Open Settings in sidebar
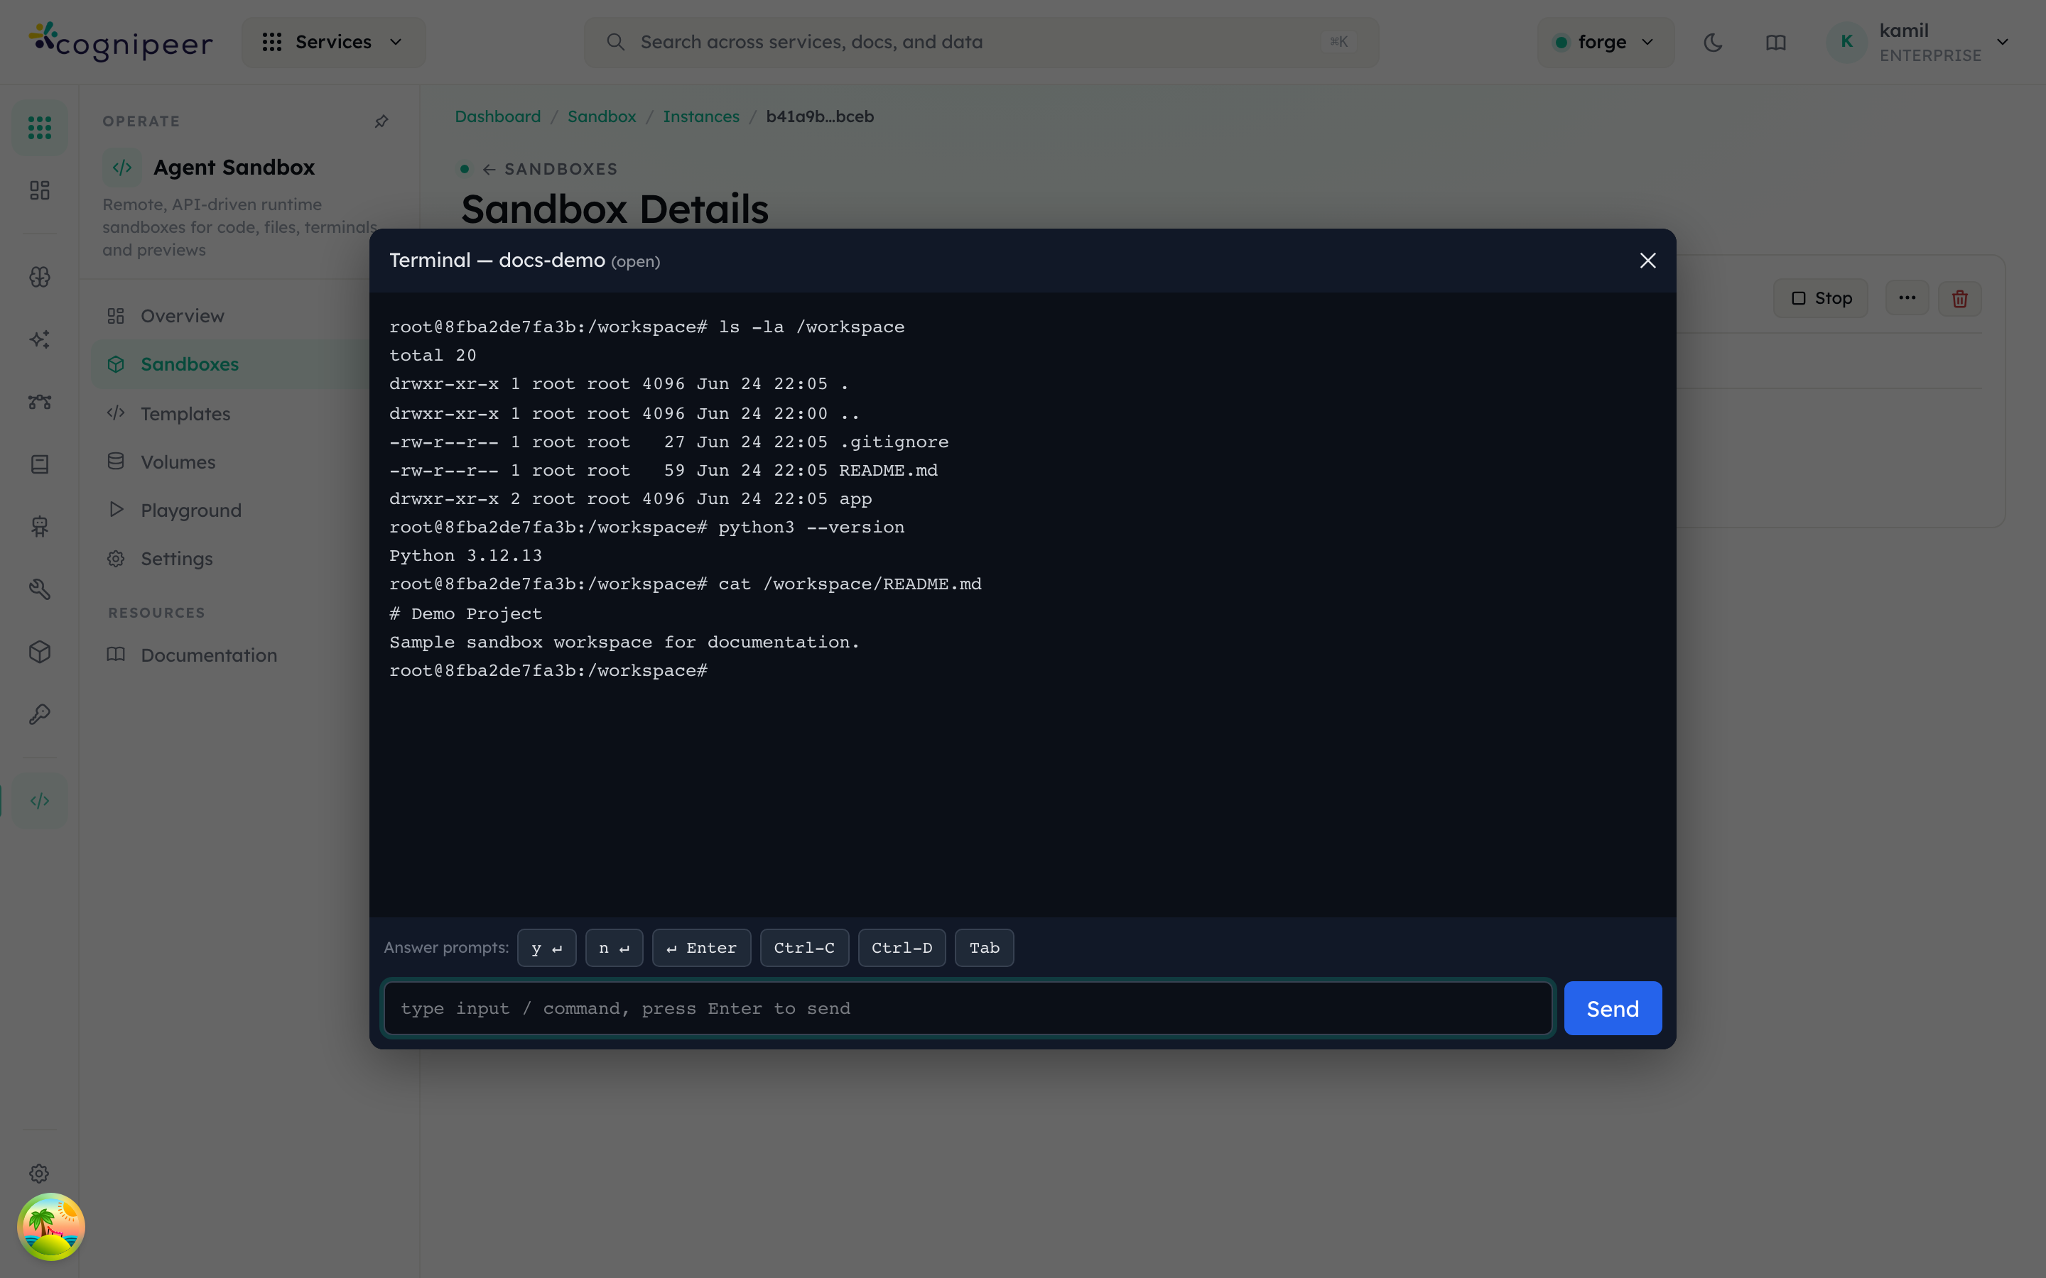 tap(176, 559)
